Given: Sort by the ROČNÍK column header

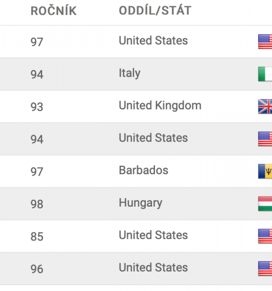Looking at the screenshot, I should point(53,10).
